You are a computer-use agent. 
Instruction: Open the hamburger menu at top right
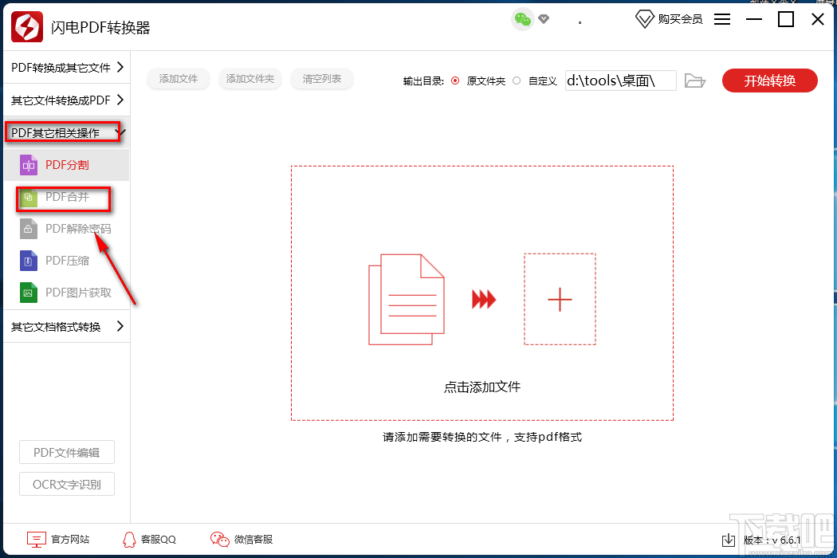coord(722,20)
